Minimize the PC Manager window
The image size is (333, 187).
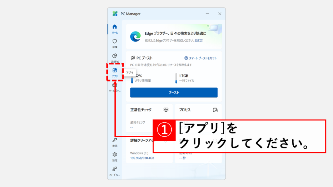[x=207, y=14]
